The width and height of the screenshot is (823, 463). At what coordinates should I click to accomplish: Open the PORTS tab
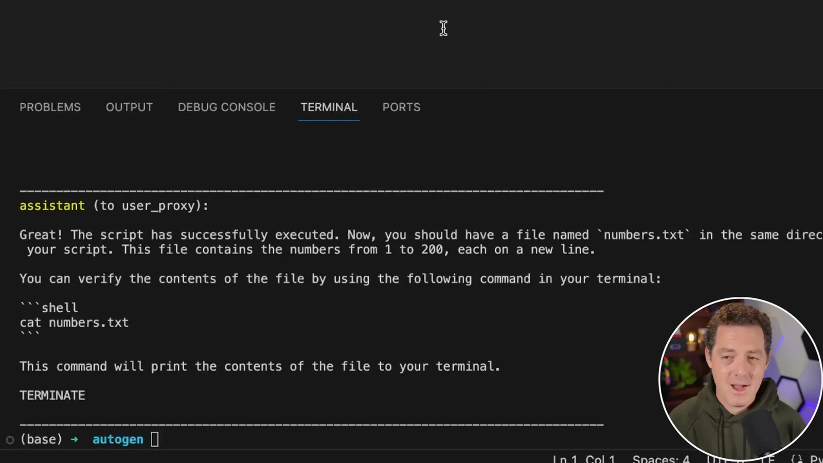tap(401, 107)
